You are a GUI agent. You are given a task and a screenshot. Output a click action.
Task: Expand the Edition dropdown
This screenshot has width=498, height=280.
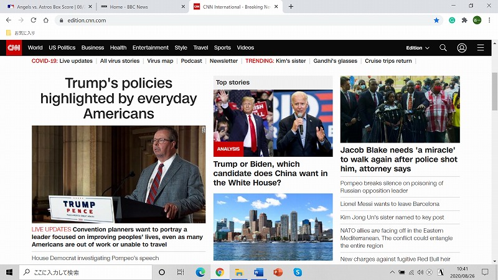pyautogui.click(x=418, y=48)
